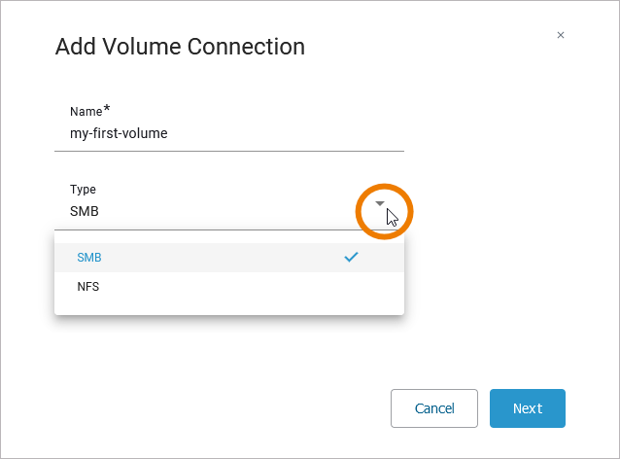Close the Add Volume Connection dialog
Screen dimensions: 620x459
tap(561, 35)
